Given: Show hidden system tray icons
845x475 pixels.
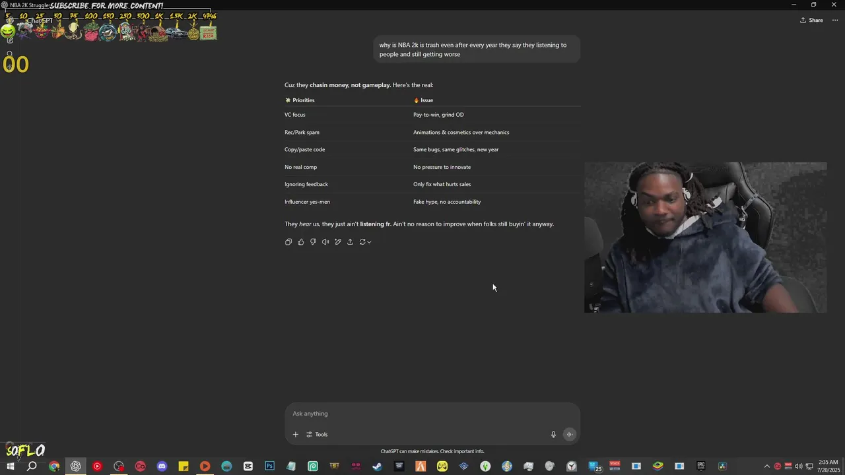Looking at the screenshot, I should coord(766,466).
